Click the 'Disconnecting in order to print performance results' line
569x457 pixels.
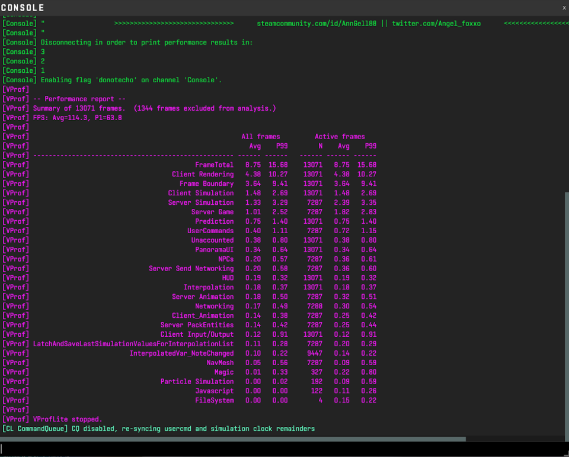point(127,43)
